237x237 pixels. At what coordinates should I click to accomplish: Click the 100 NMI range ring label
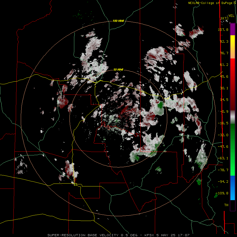coord(118,21)
